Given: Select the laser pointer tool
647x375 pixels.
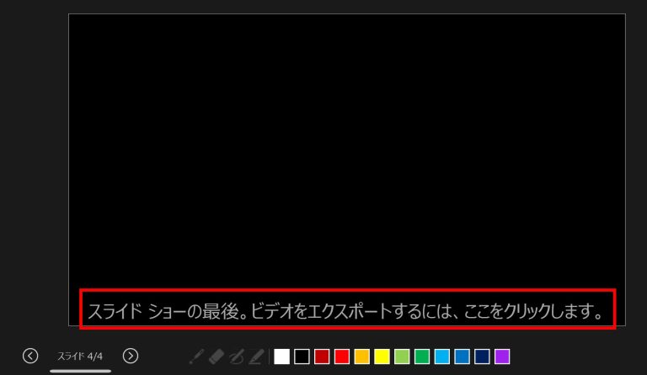Looking at the screenshot, I should click(x=196, y=357).
